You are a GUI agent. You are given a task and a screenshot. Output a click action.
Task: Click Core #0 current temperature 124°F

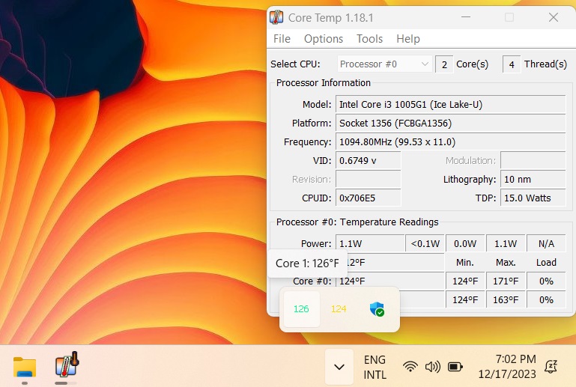pyautogui.click(x=390, y=281)
